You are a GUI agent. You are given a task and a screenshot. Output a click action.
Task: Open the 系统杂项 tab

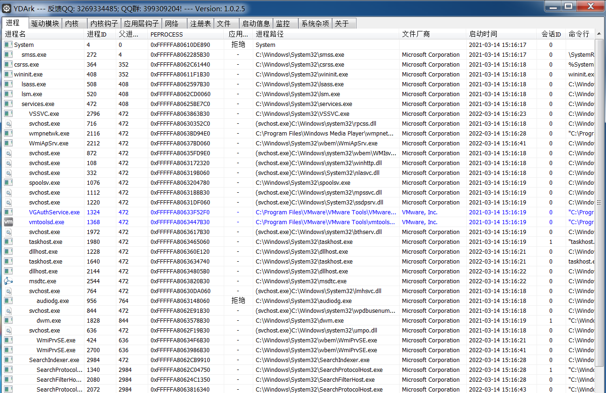click(x=315, y=23)
